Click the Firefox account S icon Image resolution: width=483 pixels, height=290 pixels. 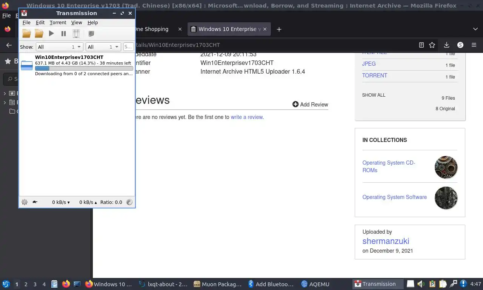click(460, 45)
